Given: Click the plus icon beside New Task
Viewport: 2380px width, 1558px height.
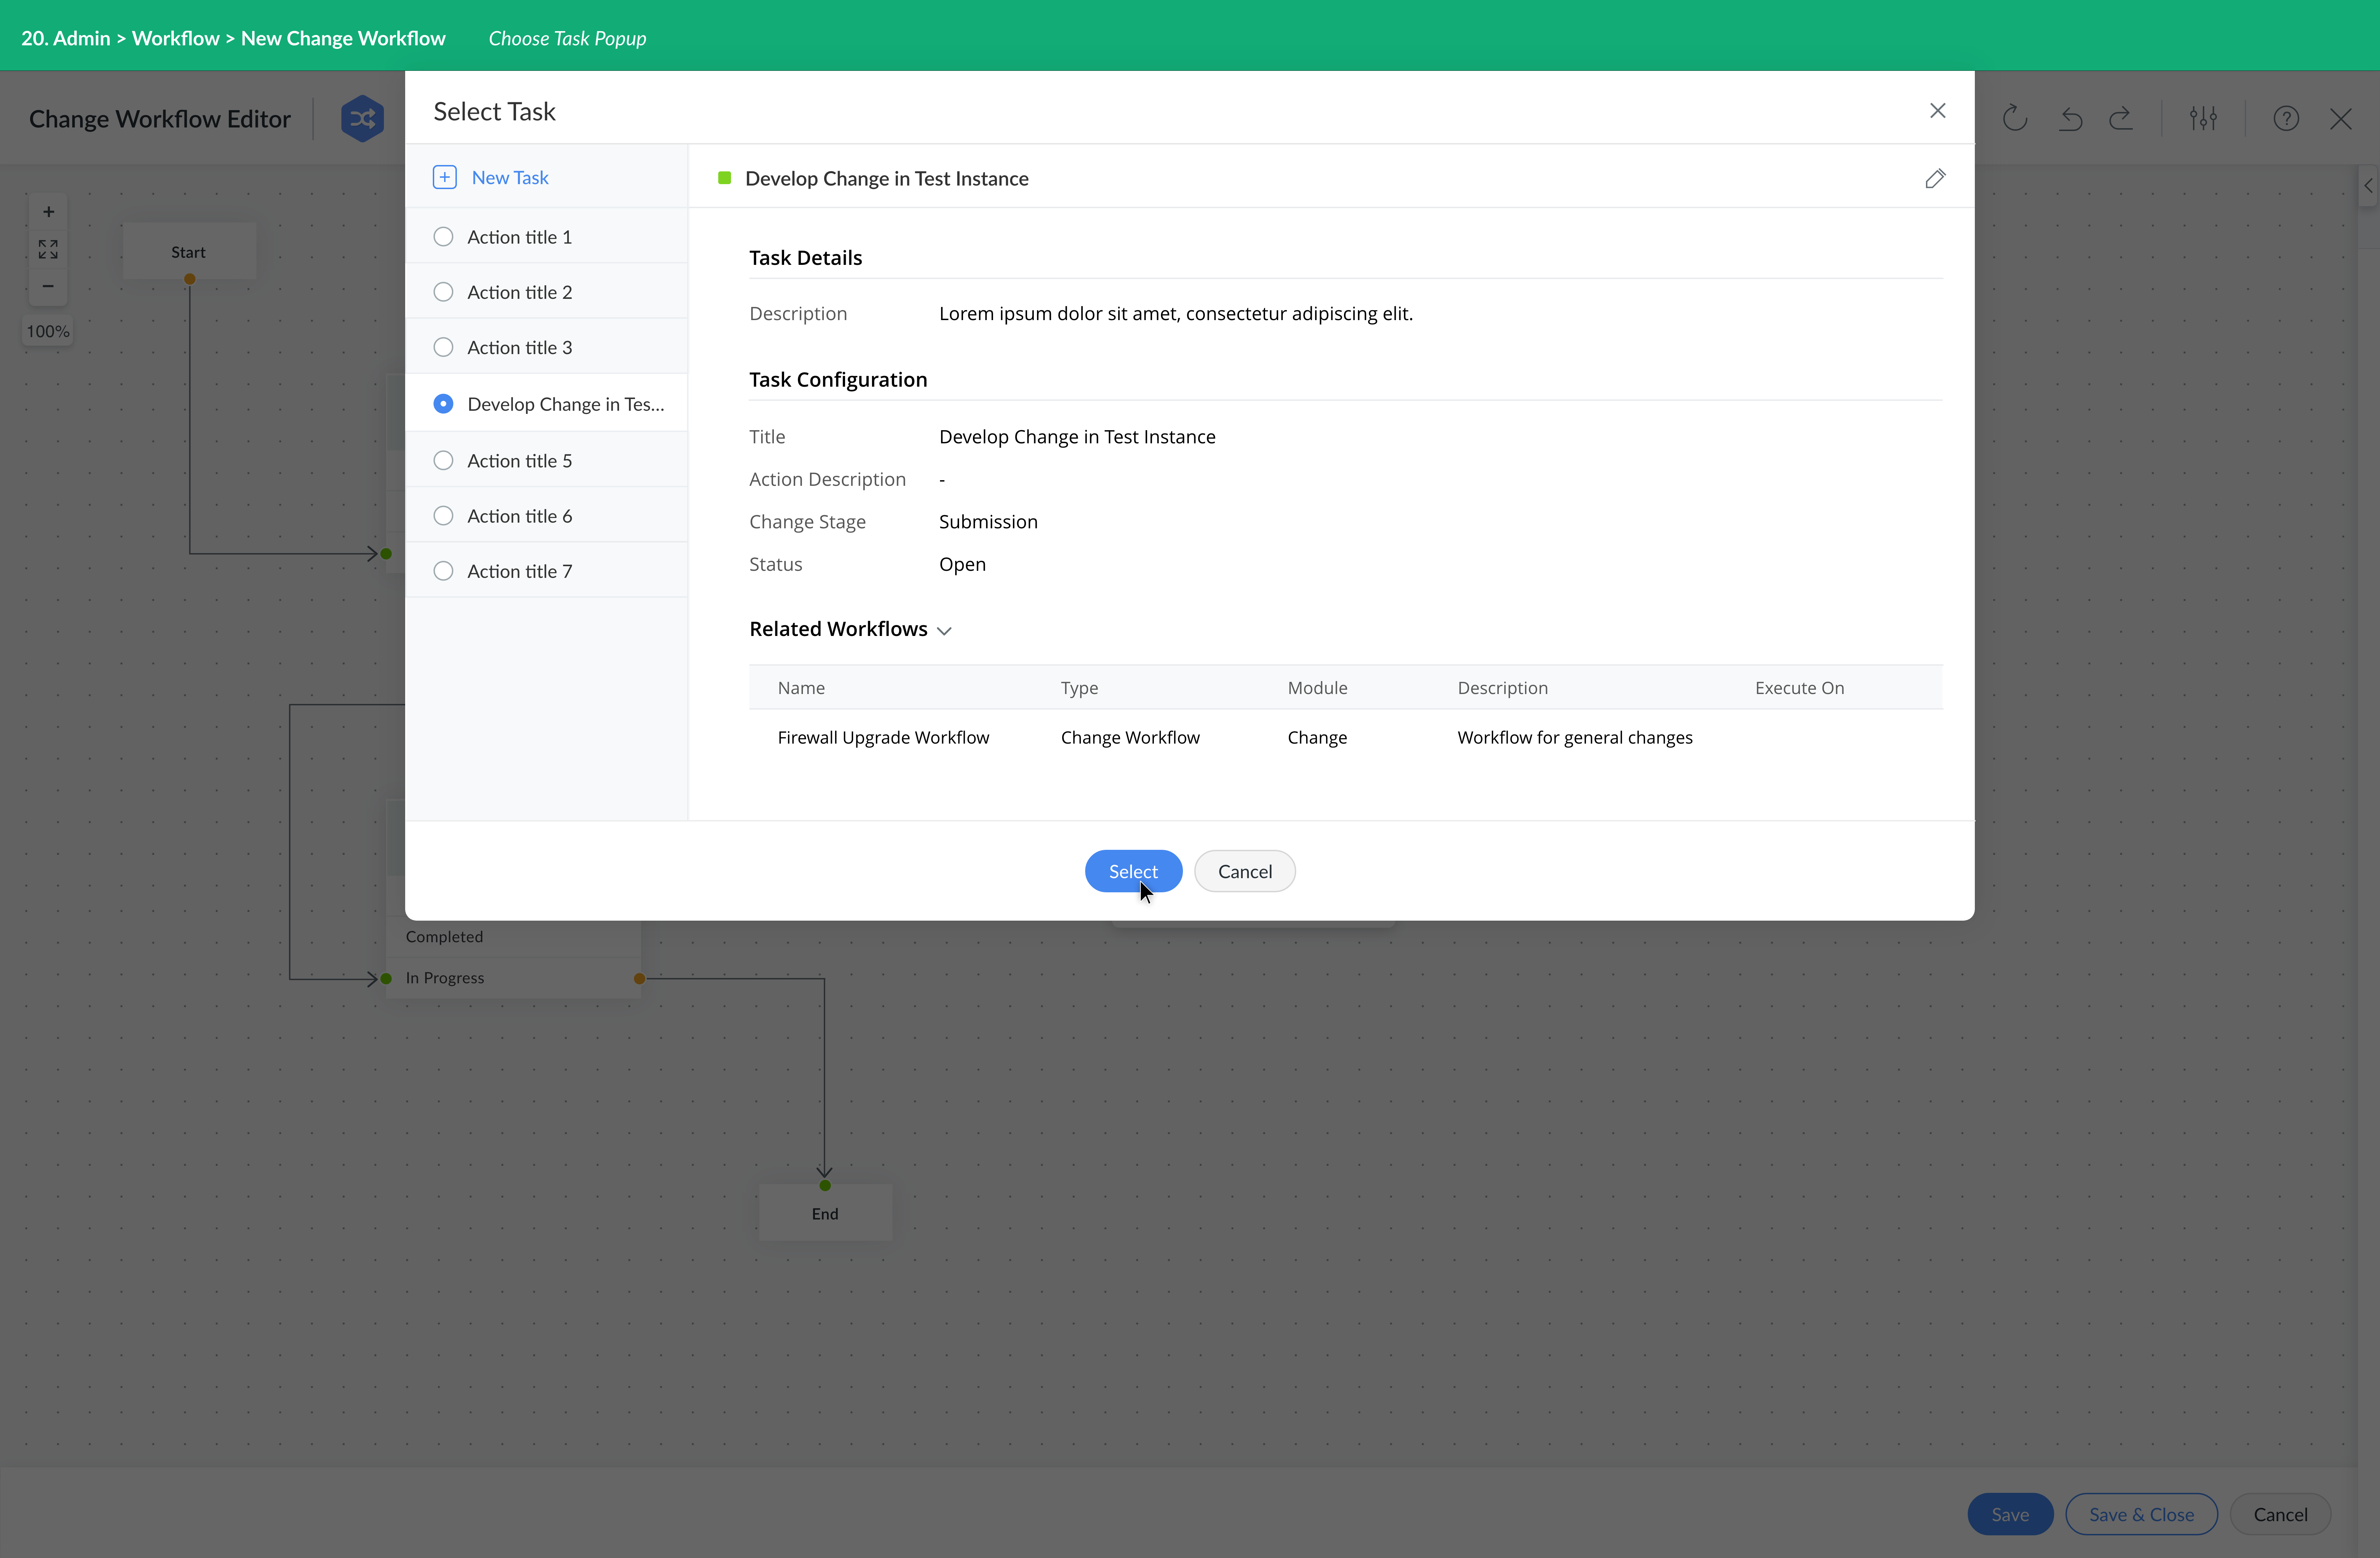Looking at the screenshot, I should click(444, 177).
